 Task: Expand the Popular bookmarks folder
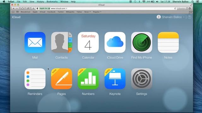pyautogui.click(x=97, y=12)
